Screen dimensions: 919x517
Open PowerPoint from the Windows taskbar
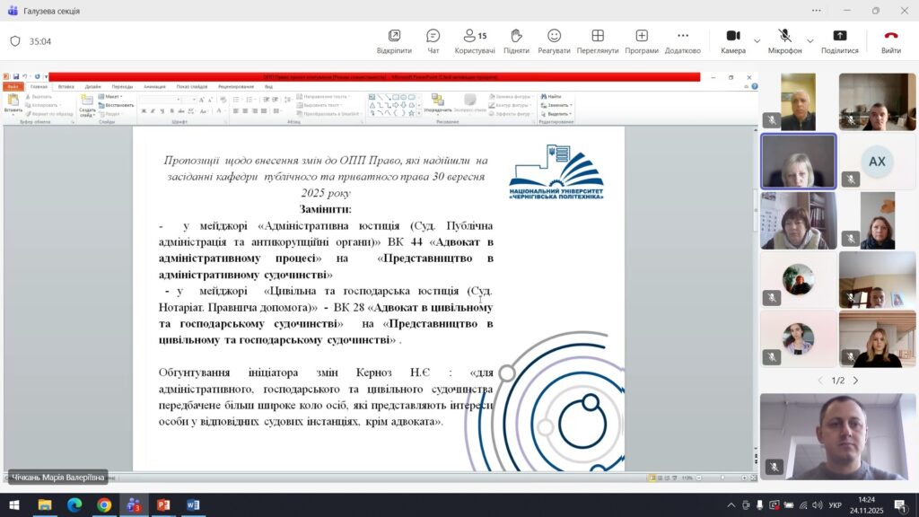click(x=163, y=505)
